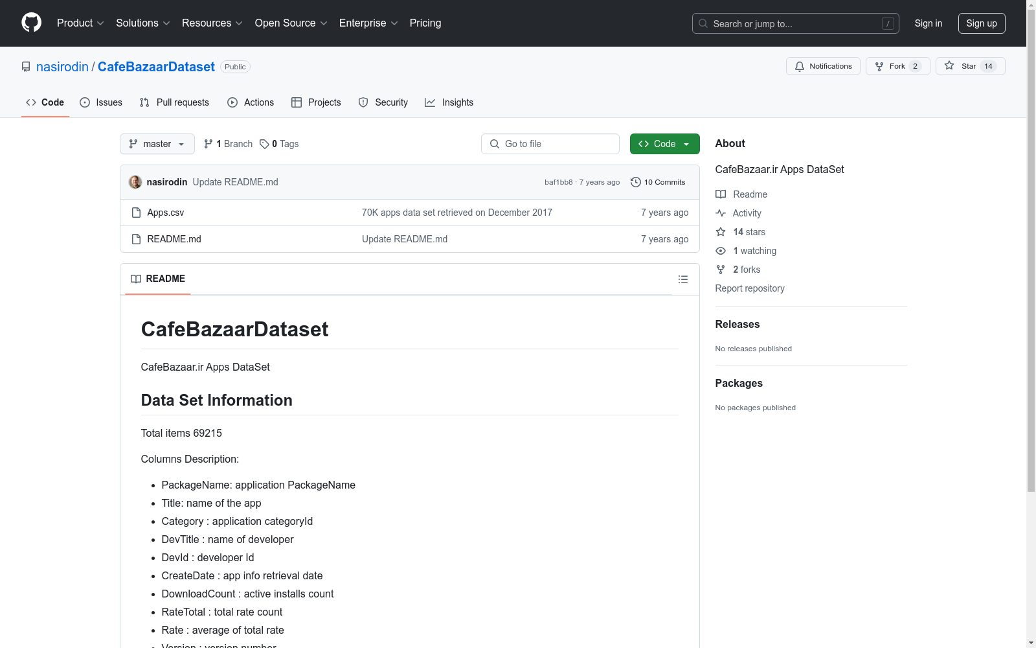Expand the Product menu
The height and width of the screenshot is (648, 1036).
(x=80, y=23)
